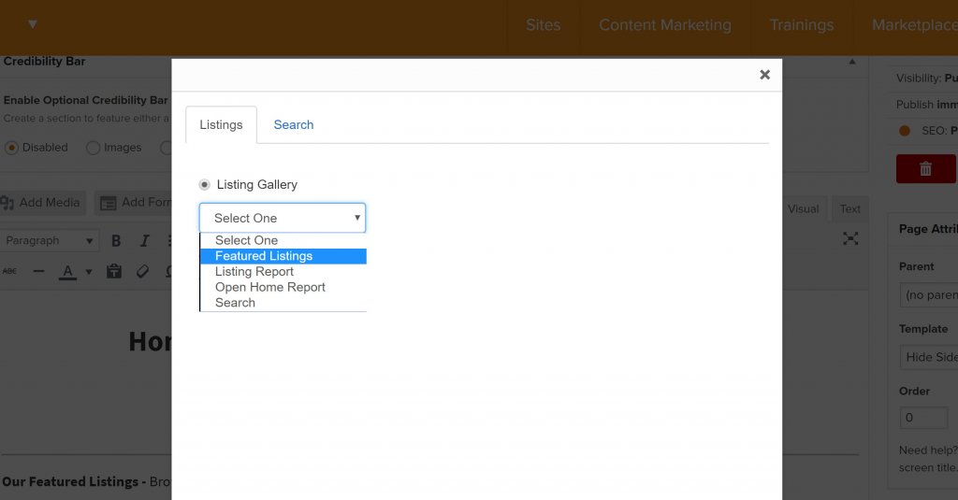The image size is (958, 500).
Task: Select the Images credibility bar option
Action: coord(93,148)
